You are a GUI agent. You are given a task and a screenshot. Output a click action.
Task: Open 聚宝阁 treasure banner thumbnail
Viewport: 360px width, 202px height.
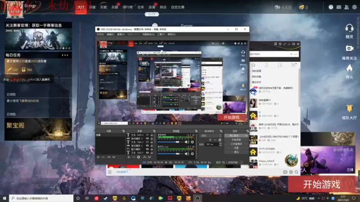tap(38, 129)
